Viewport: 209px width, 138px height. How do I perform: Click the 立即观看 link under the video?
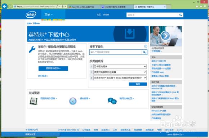click(156, 51)
